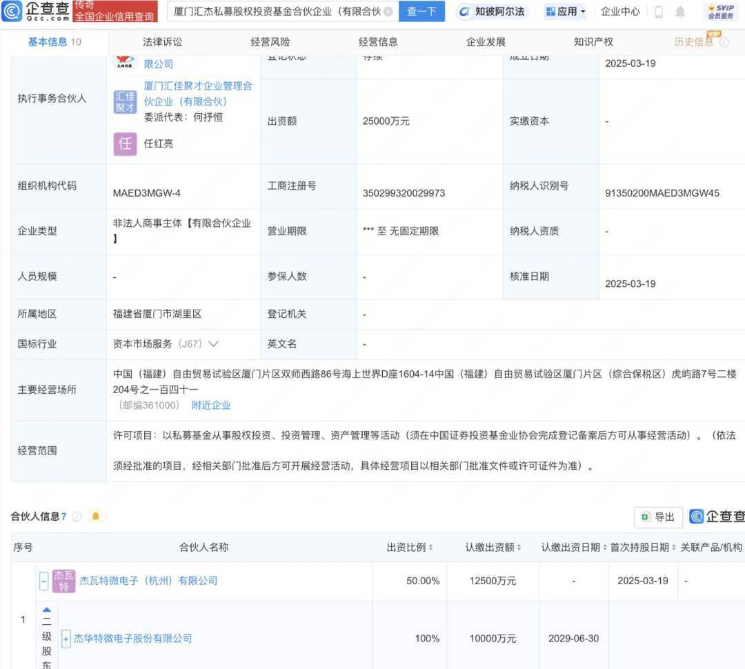
Task: Click the 任红亮 avatar icon
Action: 125,143
